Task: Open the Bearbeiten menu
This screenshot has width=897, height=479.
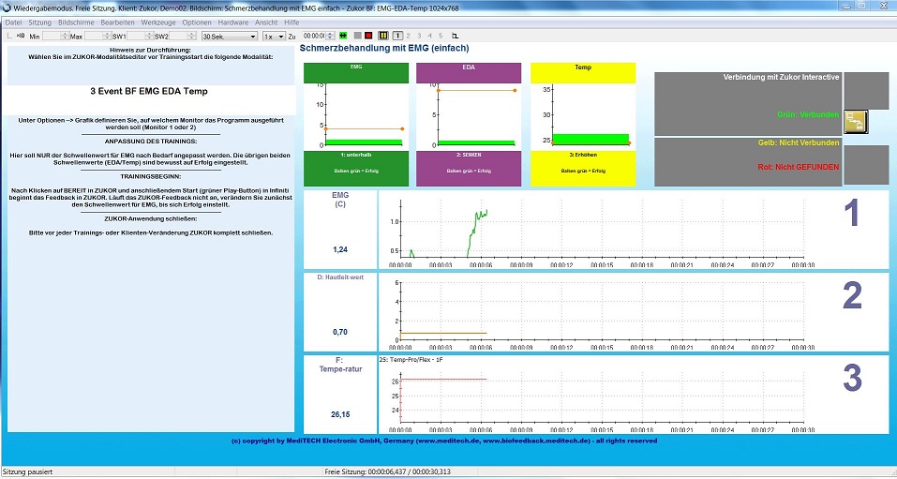Action: click(117, 22)
